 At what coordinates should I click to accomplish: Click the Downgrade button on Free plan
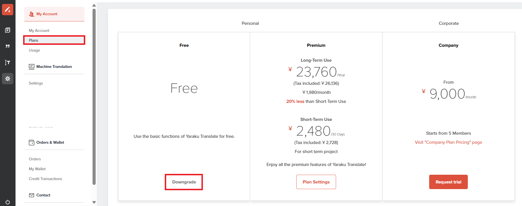pyautogui.click(x=184, y=182)
